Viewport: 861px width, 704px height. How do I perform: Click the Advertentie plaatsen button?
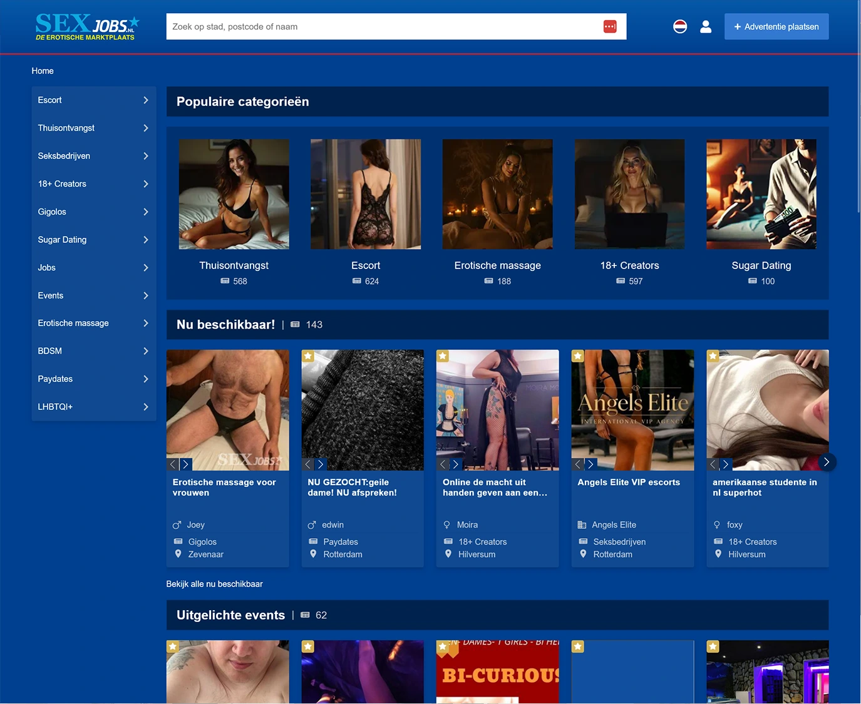(776, 26)
